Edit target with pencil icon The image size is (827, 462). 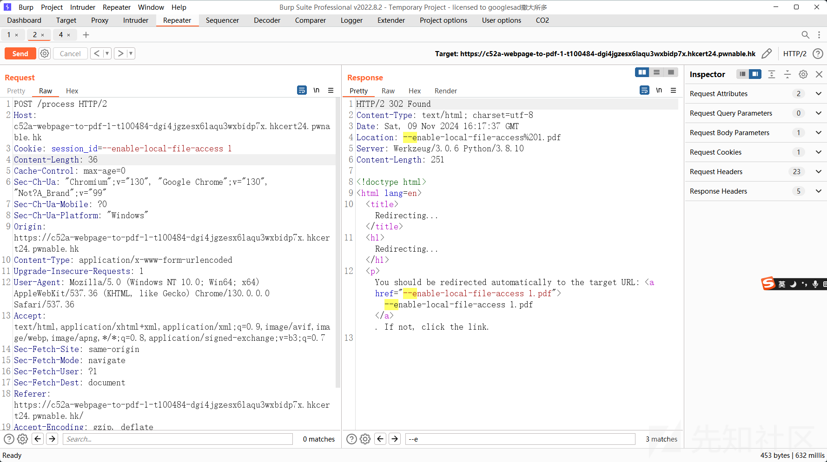767,53
